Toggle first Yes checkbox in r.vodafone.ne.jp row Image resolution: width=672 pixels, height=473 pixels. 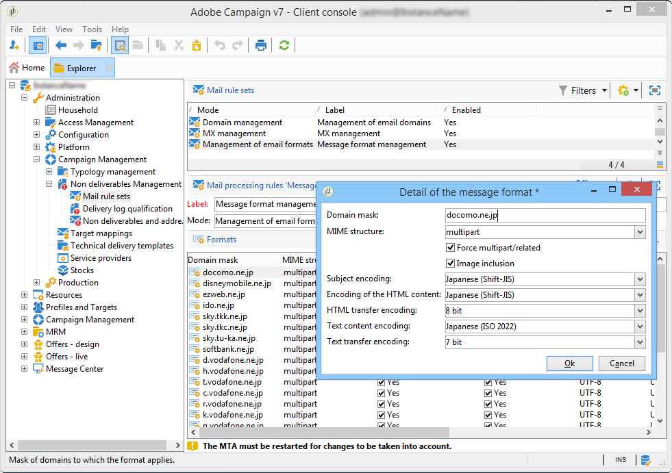point(381,404)
